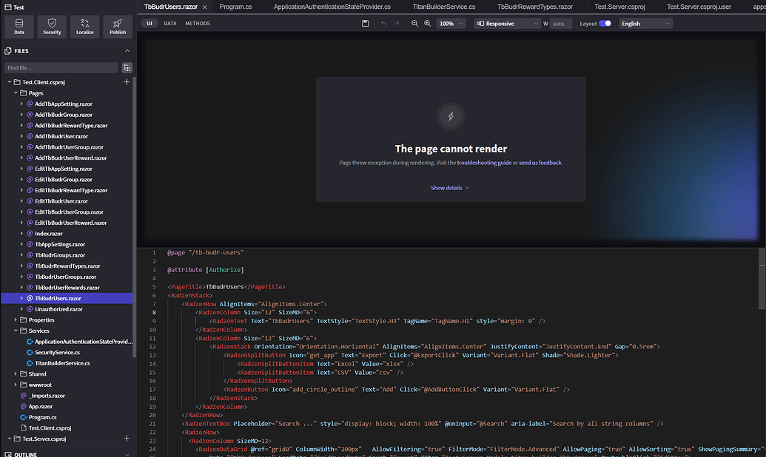Image resolution: width=766 pixels, height=457 pixels.
Task: Open the zoom 100% dropdown
Action: [451, 24]
